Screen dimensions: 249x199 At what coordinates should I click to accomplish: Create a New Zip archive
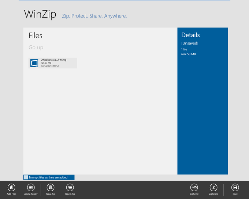click(x=51, y=187)
